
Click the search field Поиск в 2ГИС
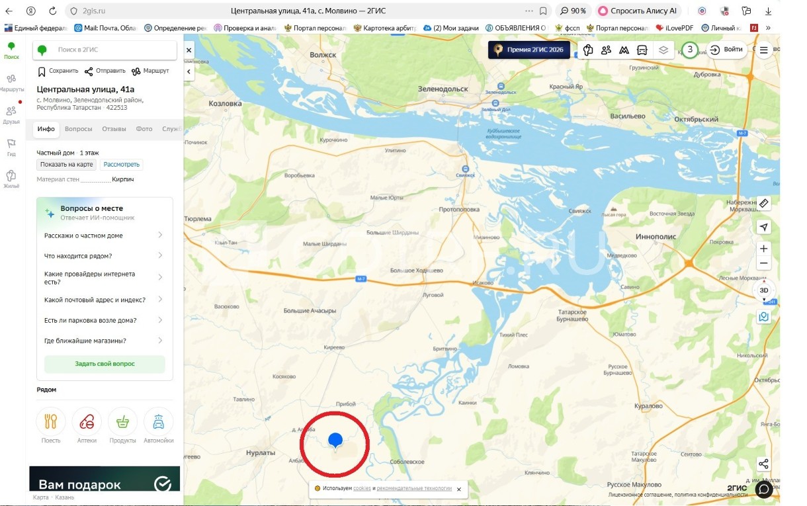click(x=106, y=50)
